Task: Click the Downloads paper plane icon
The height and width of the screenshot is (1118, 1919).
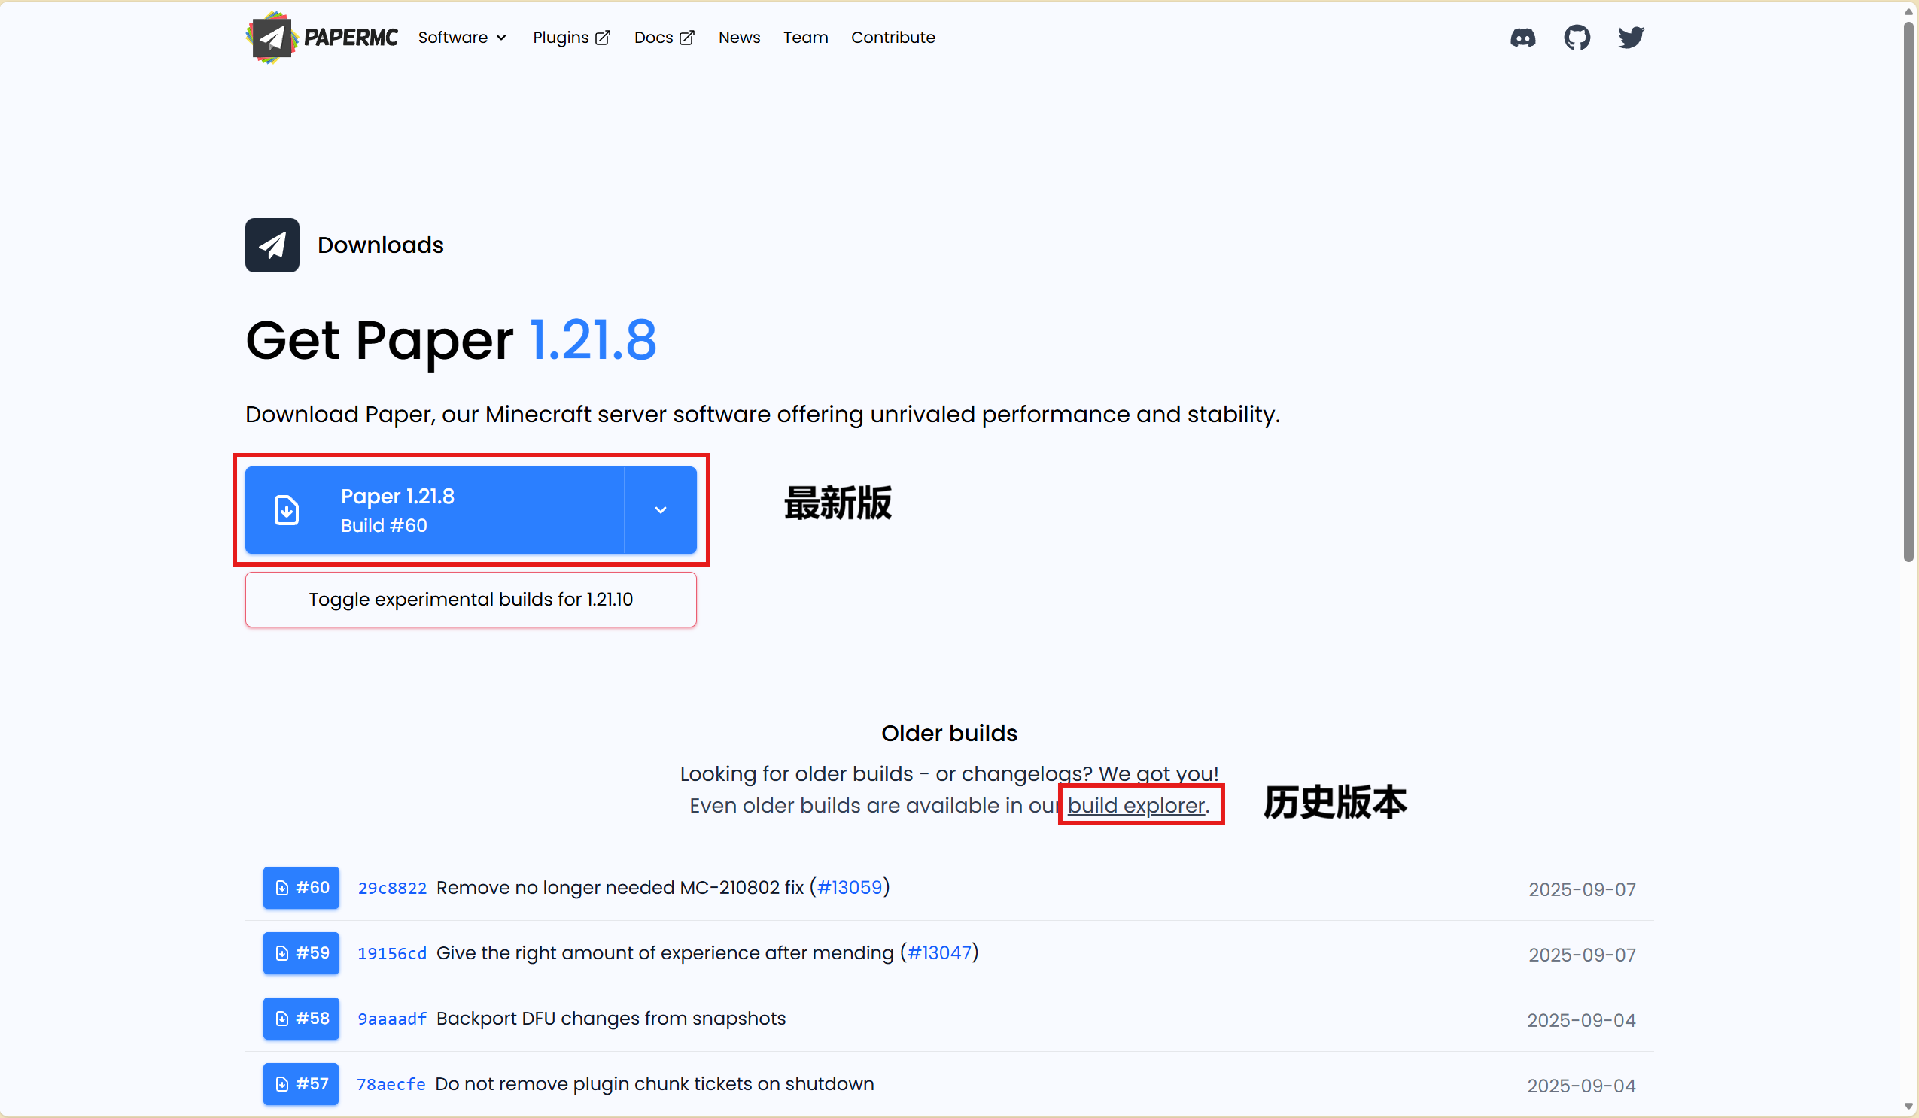Action: point(272,245)
